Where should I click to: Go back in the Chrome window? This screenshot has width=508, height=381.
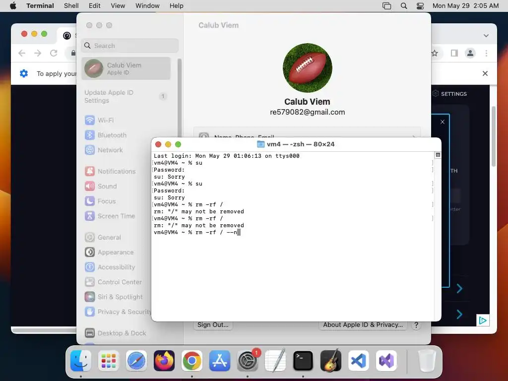22,53
